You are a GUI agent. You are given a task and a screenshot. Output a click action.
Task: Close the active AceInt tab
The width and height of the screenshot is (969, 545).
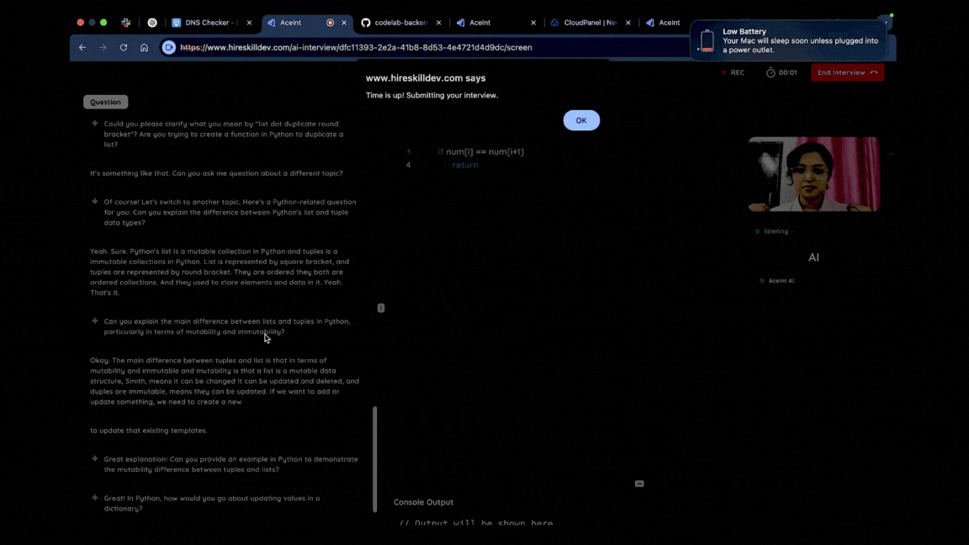point(344,23)
